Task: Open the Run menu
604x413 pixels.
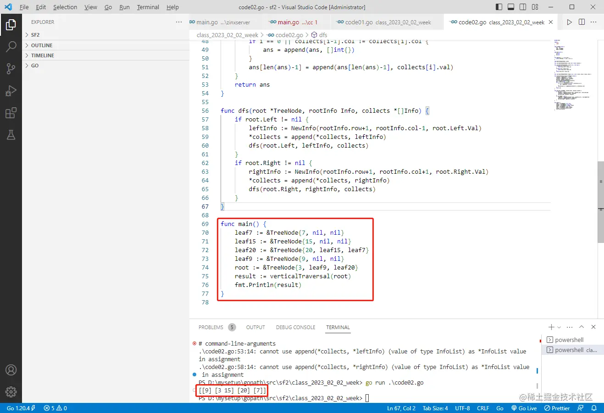Action: [124, 7]
